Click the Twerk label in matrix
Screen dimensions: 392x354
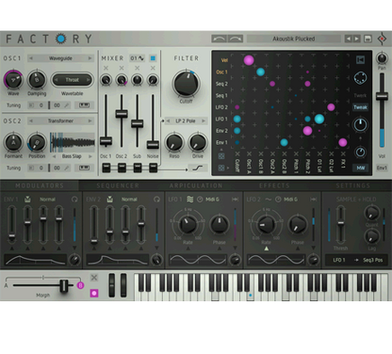[x=360, y=95]
